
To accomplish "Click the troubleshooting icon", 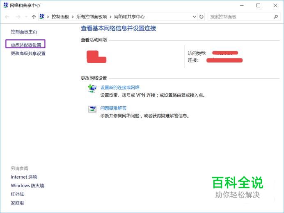I will pos(92,109).
